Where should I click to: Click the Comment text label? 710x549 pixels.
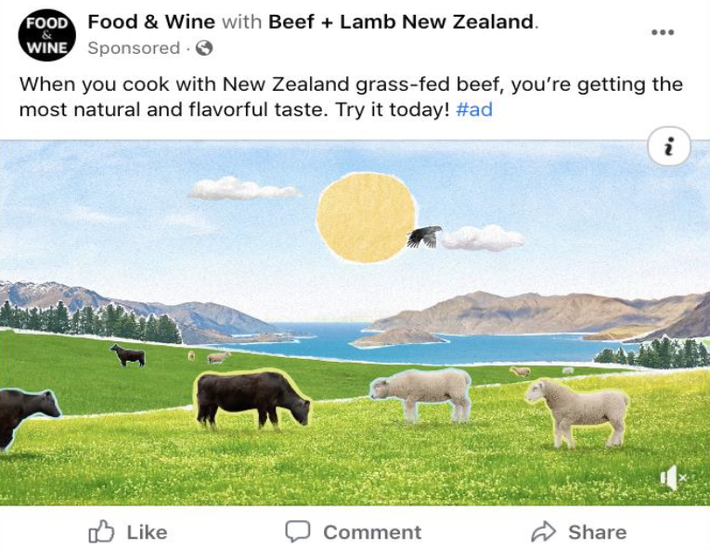[372, 532]
